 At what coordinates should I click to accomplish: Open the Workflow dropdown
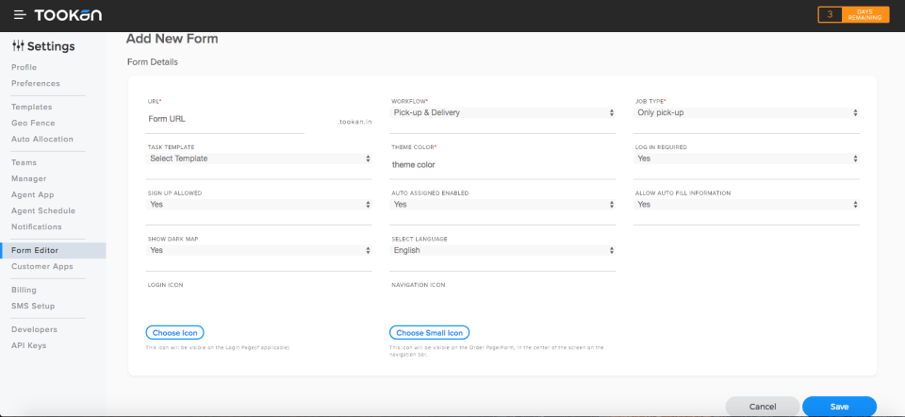click(502, 112)
